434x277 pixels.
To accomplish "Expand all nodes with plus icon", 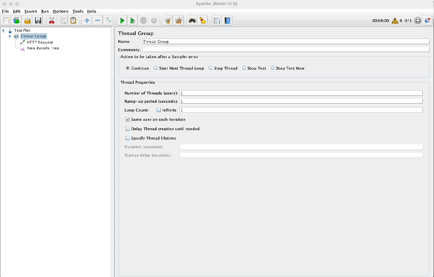I will 87,21.
